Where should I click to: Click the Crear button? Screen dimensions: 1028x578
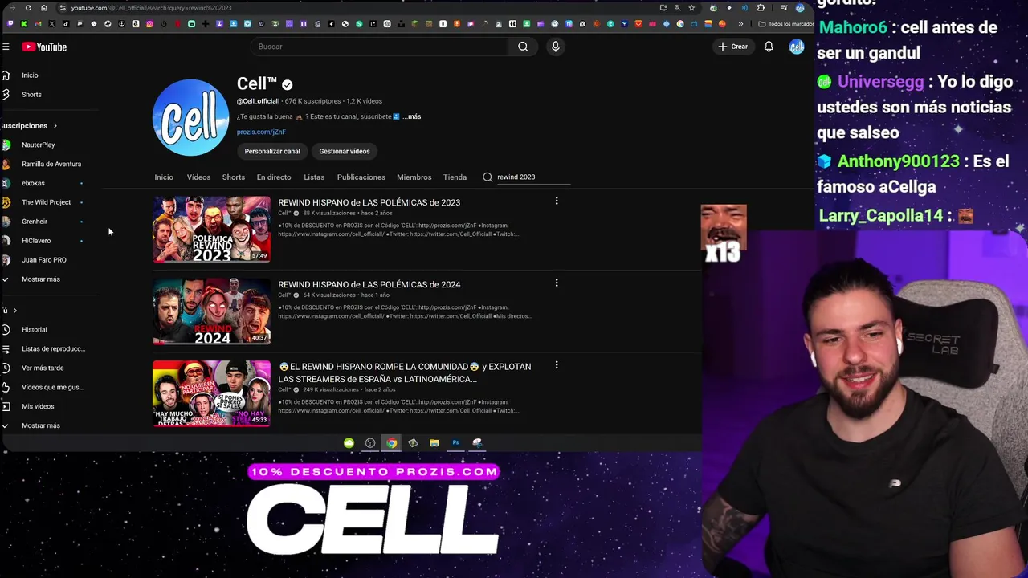pyautogui.click(x=732, y=47)
